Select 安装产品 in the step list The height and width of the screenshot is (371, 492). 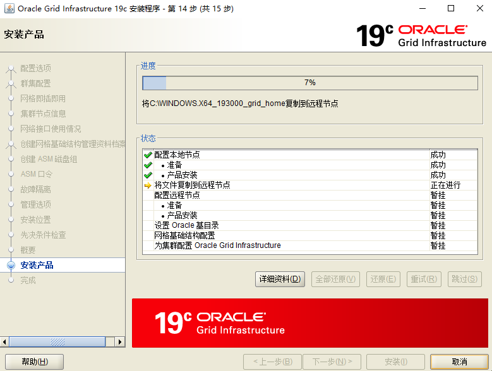coord(37,266)
